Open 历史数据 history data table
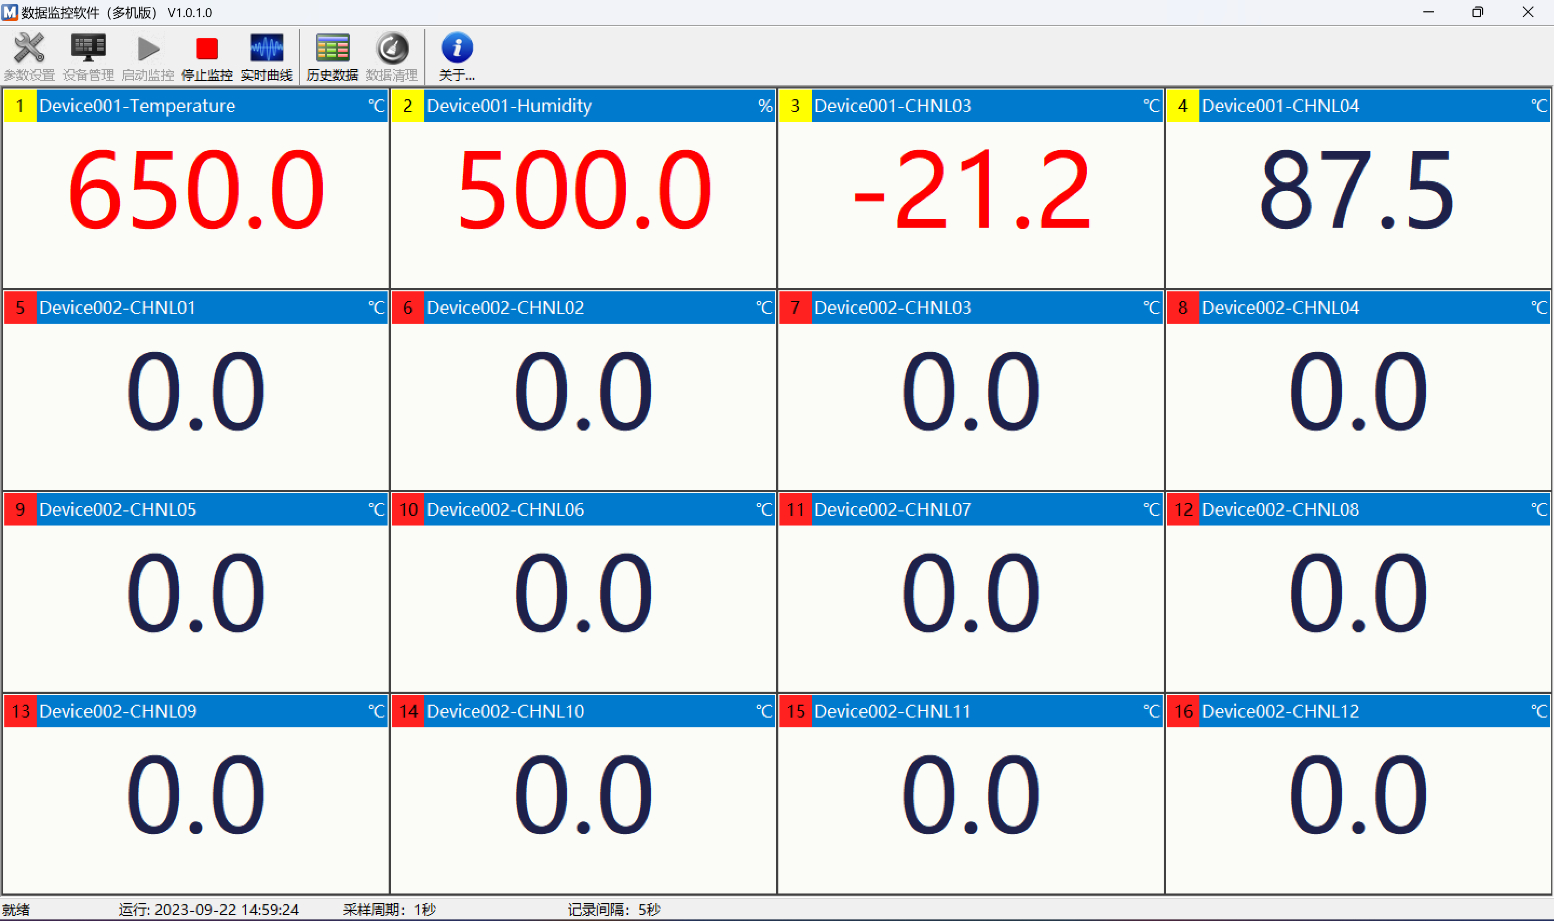 coord(332,57)
